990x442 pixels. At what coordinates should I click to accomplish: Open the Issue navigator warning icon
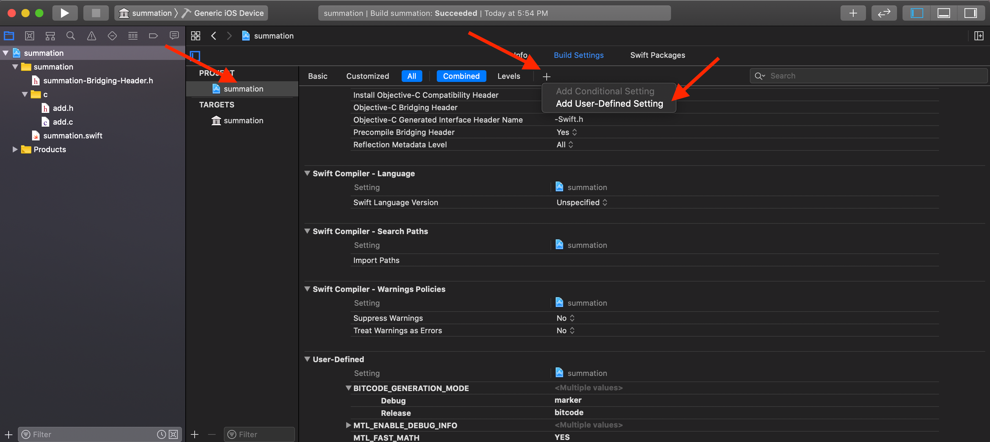pos(92,36)
